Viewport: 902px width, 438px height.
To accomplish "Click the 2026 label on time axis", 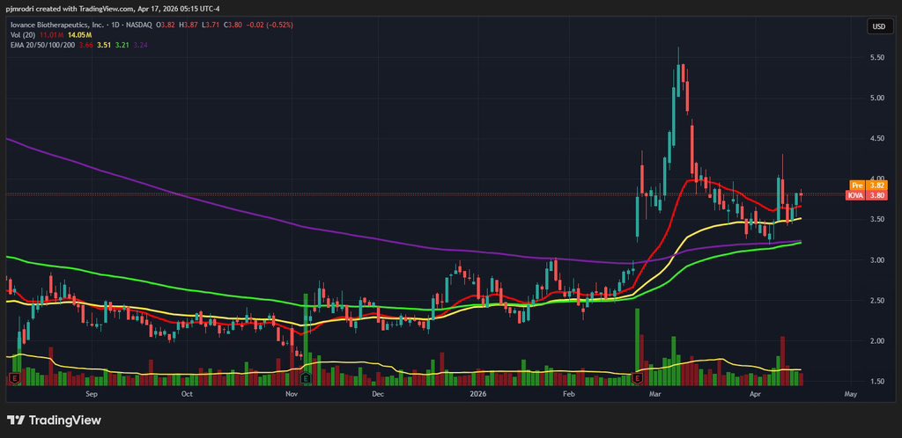I will [478, 394].
